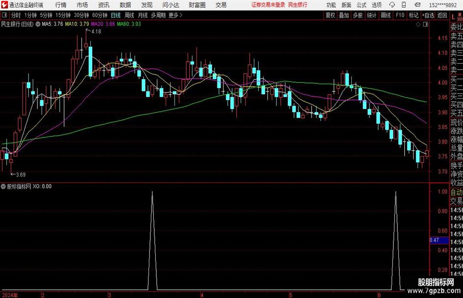Switch to the 周线 weekly tab
The height and width of the screenshot is (298, 463).
pos(129,15)
